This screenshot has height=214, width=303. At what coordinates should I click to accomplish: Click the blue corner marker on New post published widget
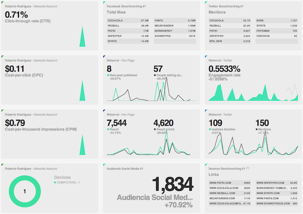104,56
